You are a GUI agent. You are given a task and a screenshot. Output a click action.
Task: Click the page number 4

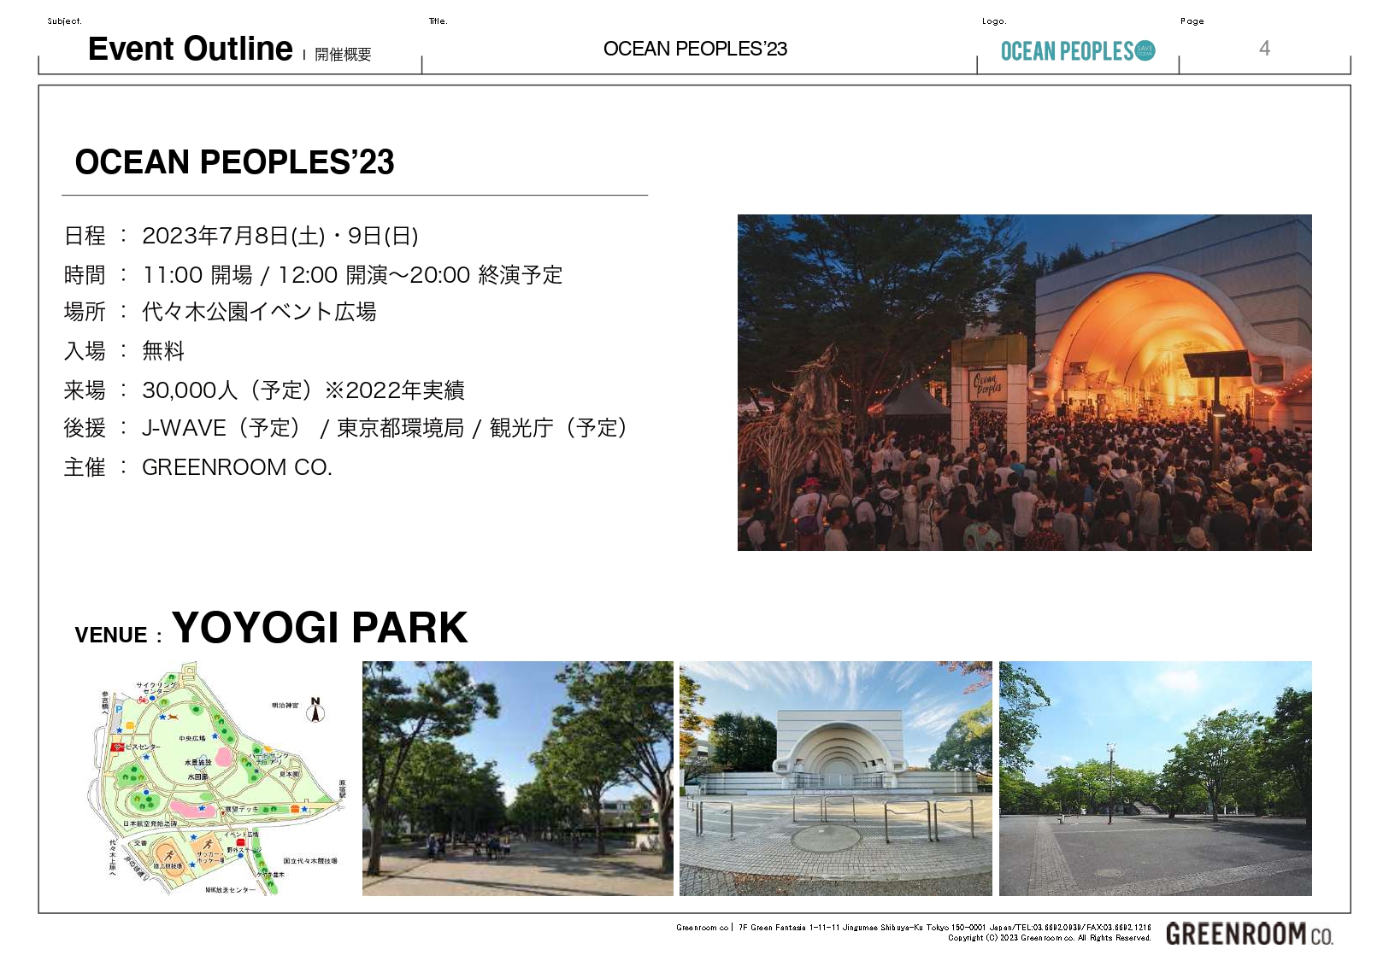click(x=1264, y=49)
